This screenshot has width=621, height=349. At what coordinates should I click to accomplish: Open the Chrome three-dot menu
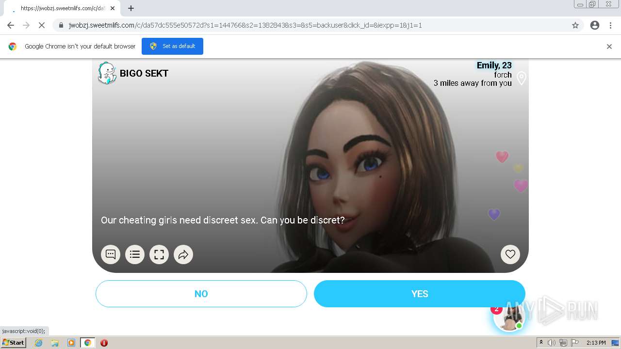pos(611,25)
